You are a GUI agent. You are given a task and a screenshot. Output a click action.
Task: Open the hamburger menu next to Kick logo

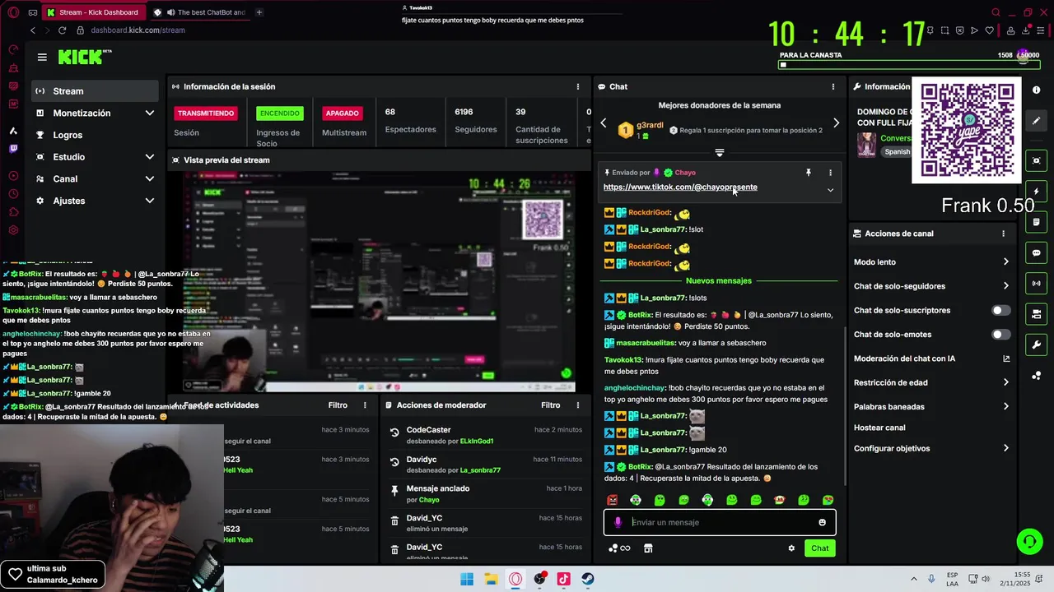tap(42, 57)
